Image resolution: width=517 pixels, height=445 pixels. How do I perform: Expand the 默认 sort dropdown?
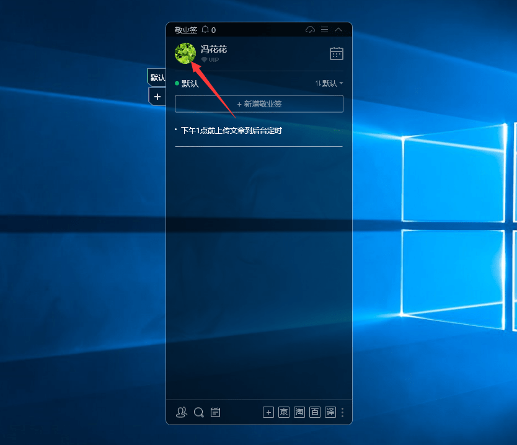(329, 84)
